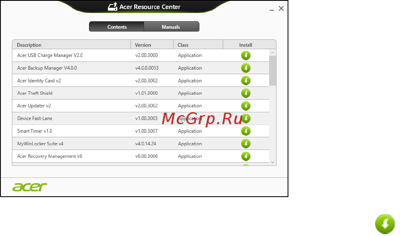The image size is (400, 236).
Task: Install Acer Updater v2
Action: pos(246,106)
